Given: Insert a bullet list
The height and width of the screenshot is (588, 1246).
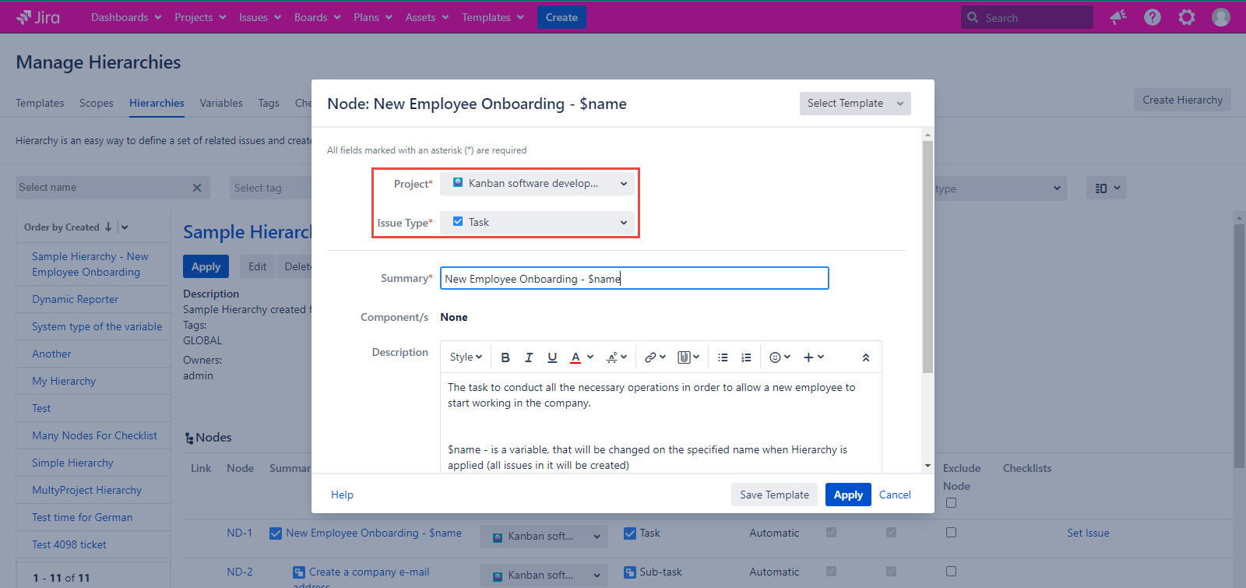Looking at the screenshot, I should [x=723, y=357].
